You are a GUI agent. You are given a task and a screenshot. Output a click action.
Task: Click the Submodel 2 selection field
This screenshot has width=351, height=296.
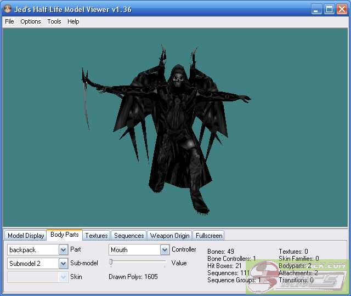pos(33,264)
